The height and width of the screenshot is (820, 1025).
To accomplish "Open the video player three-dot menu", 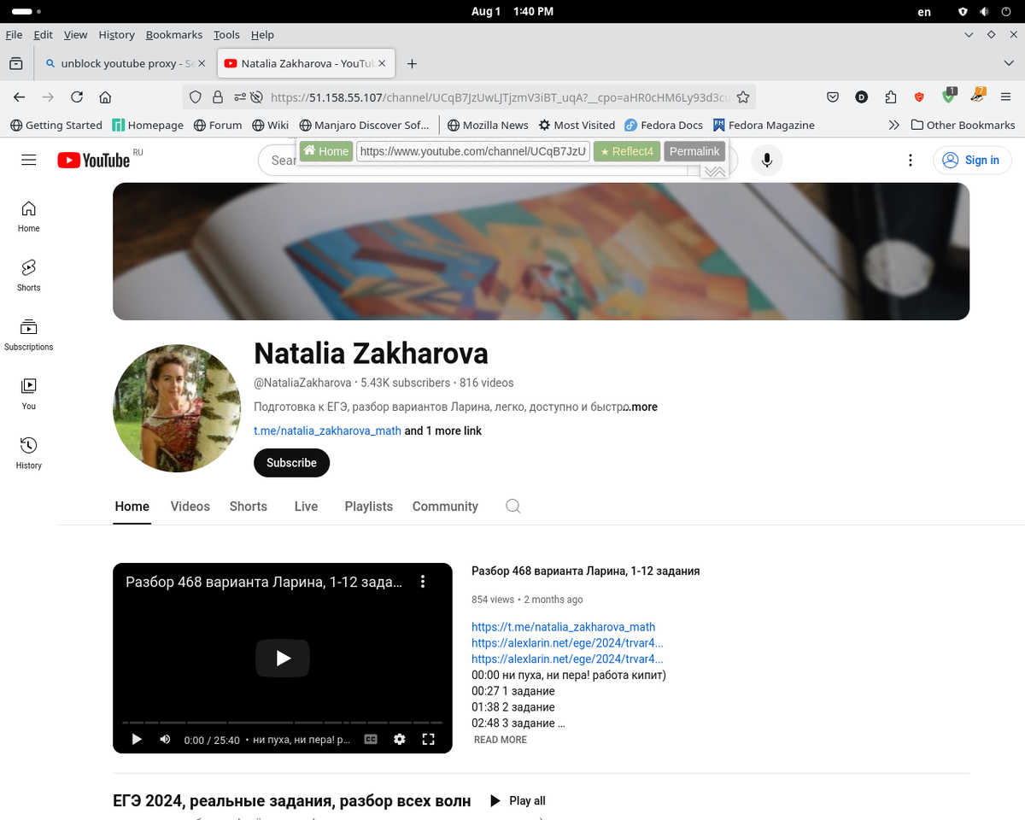I will pos(422,582).
